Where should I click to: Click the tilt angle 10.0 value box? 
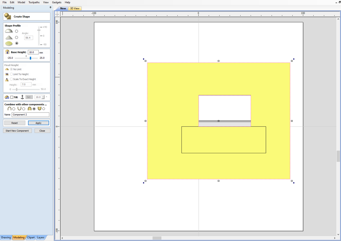click(x=38, y=97)
